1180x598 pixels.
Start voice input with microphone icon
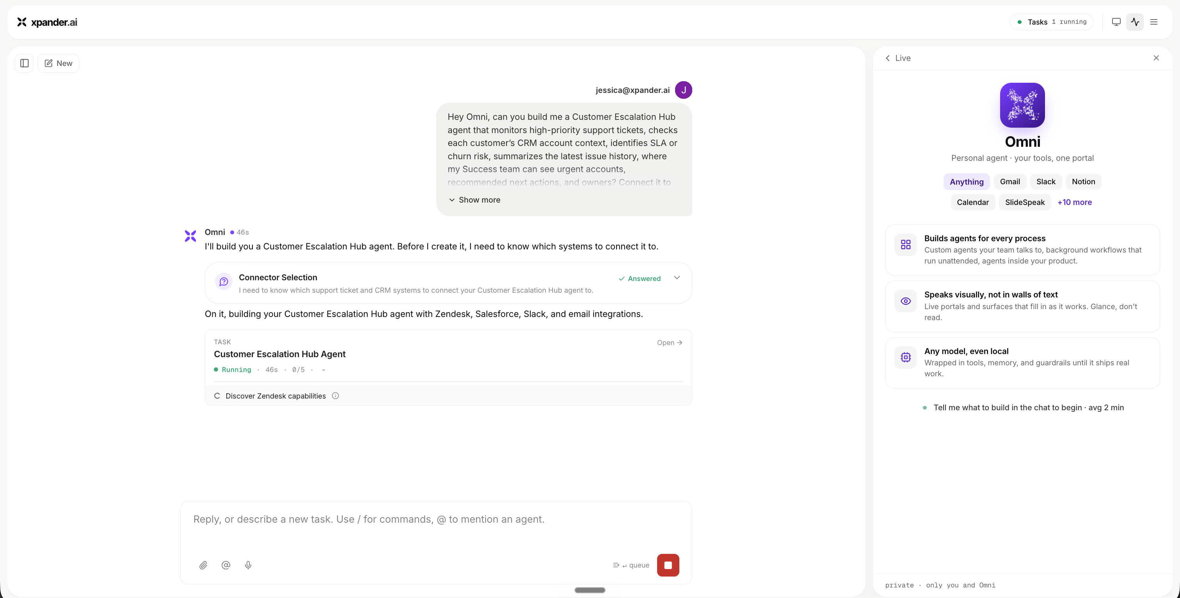[x=248, y=566]
